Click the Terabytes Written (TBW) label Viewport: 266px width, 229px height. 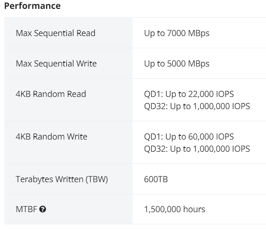tap(62, 179)
